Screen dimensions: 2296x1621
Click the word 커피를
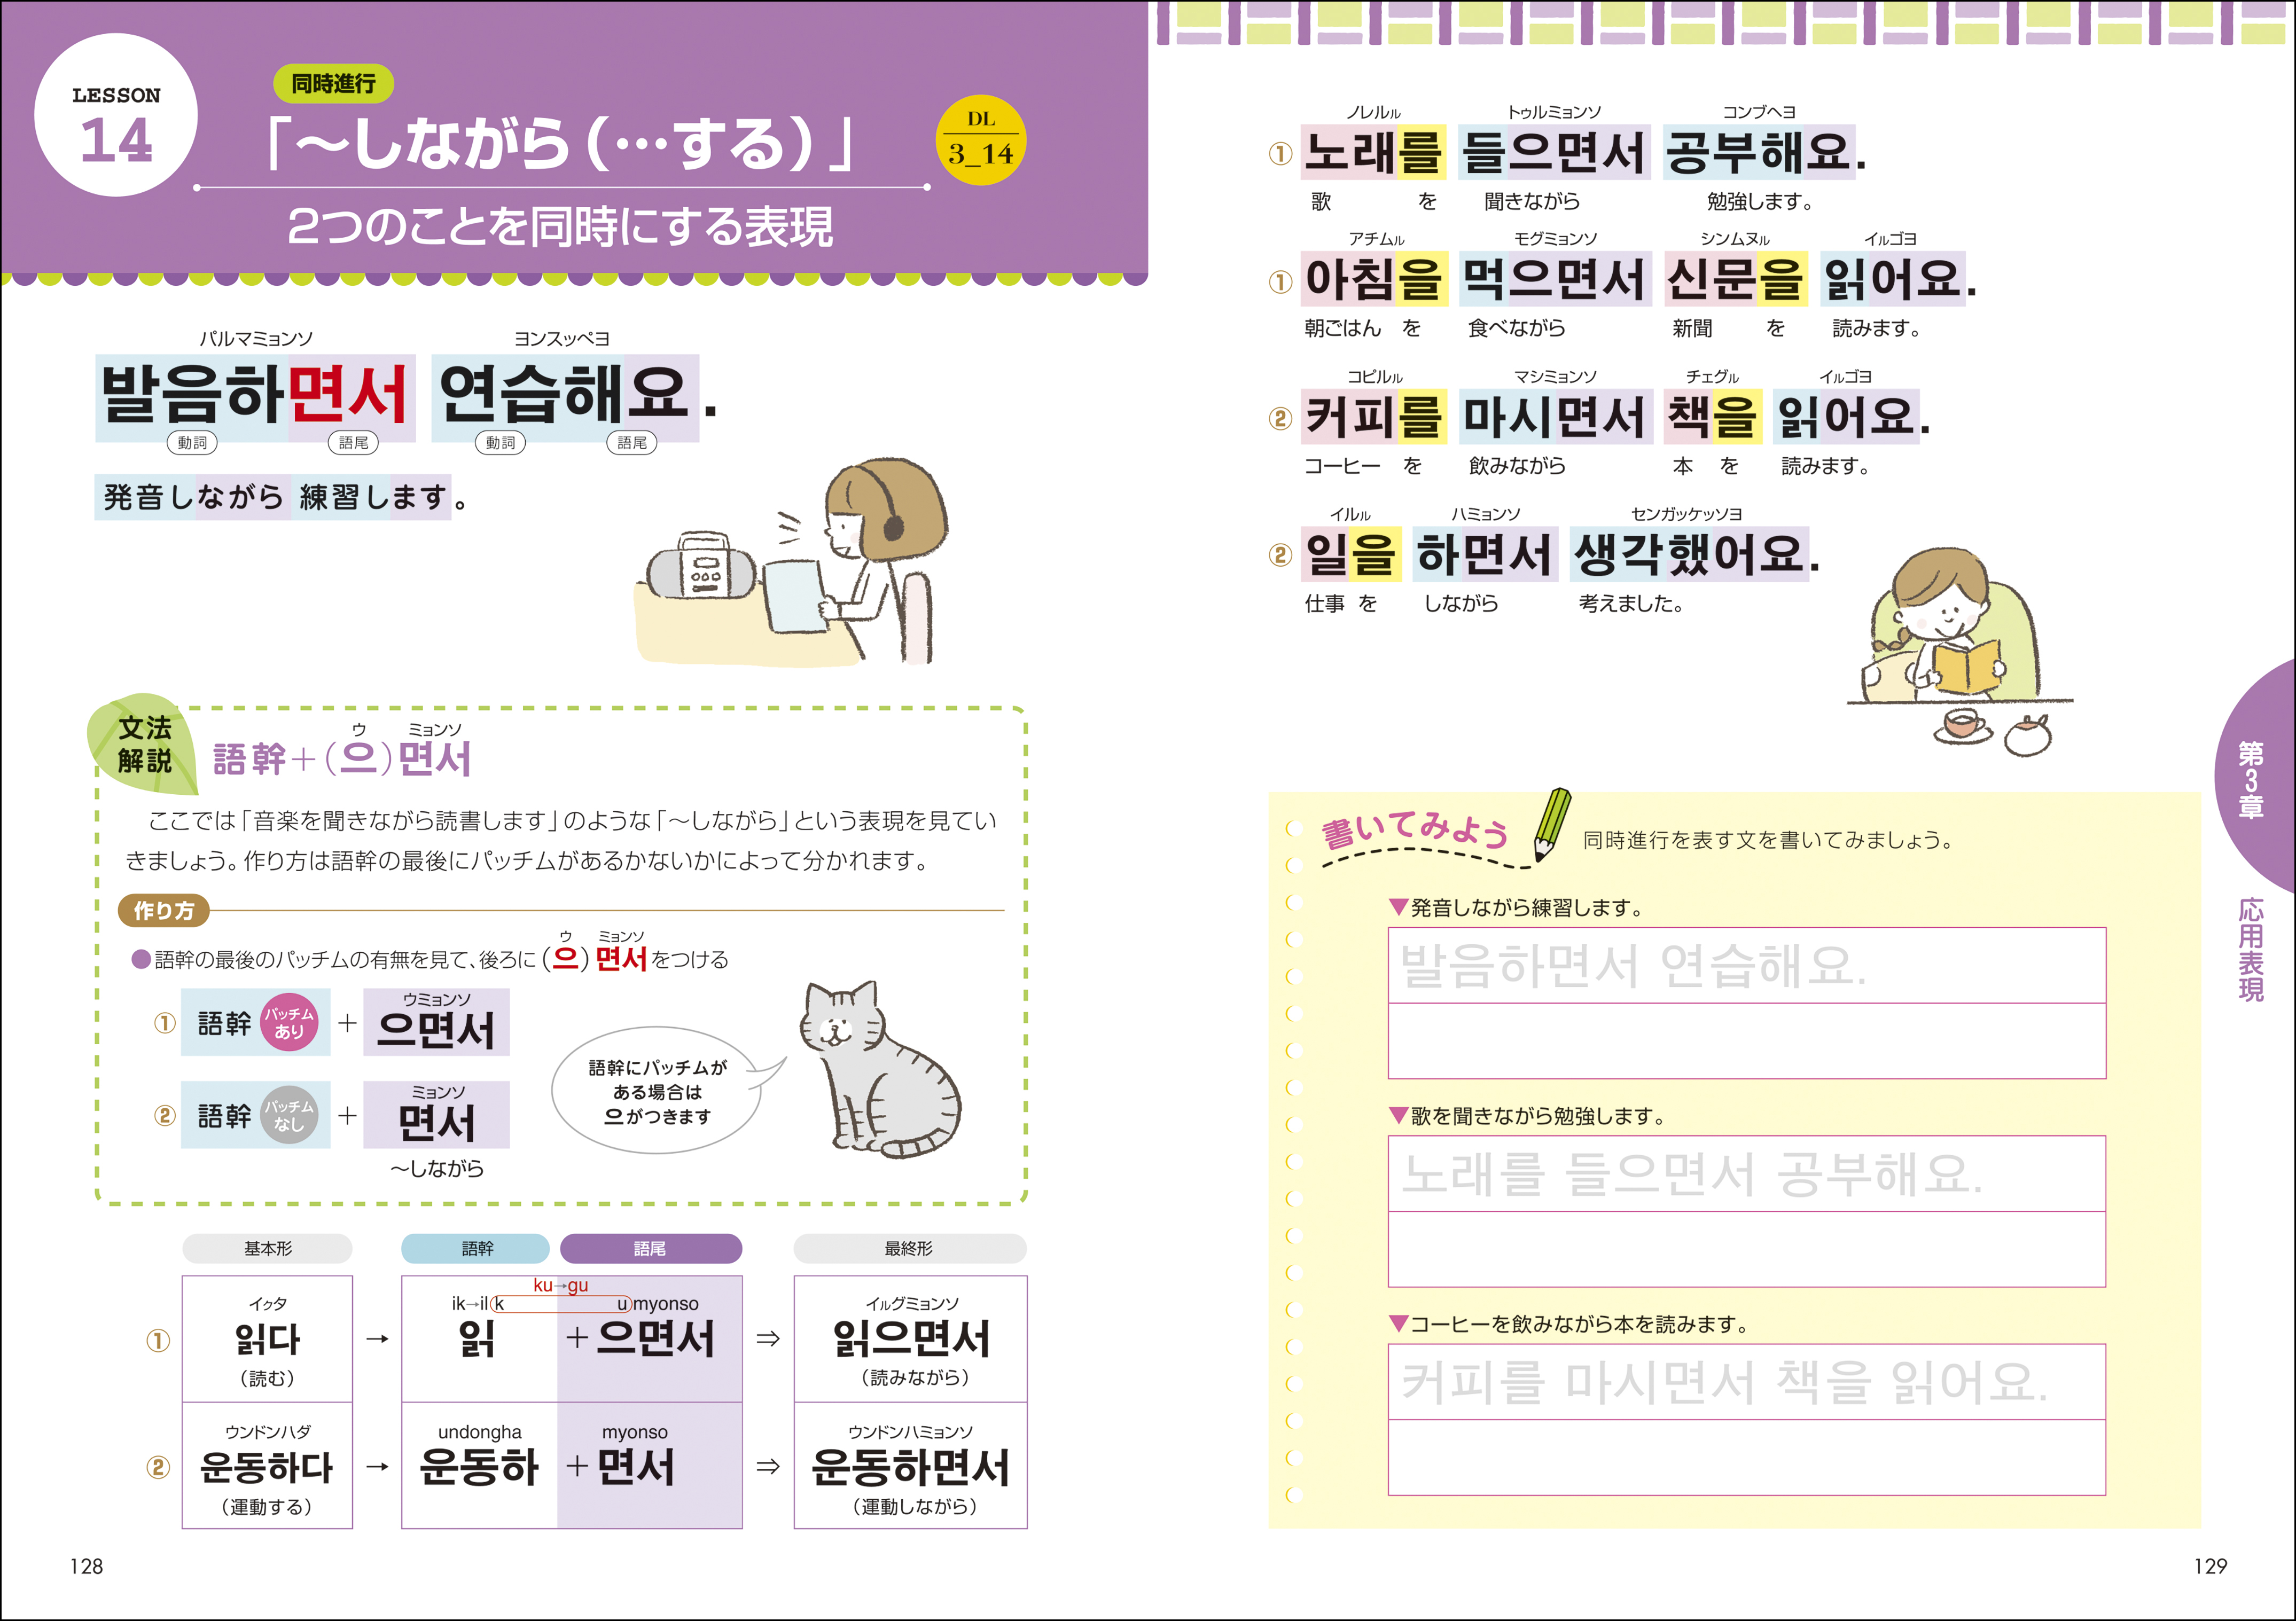[x=1373, y=417]
